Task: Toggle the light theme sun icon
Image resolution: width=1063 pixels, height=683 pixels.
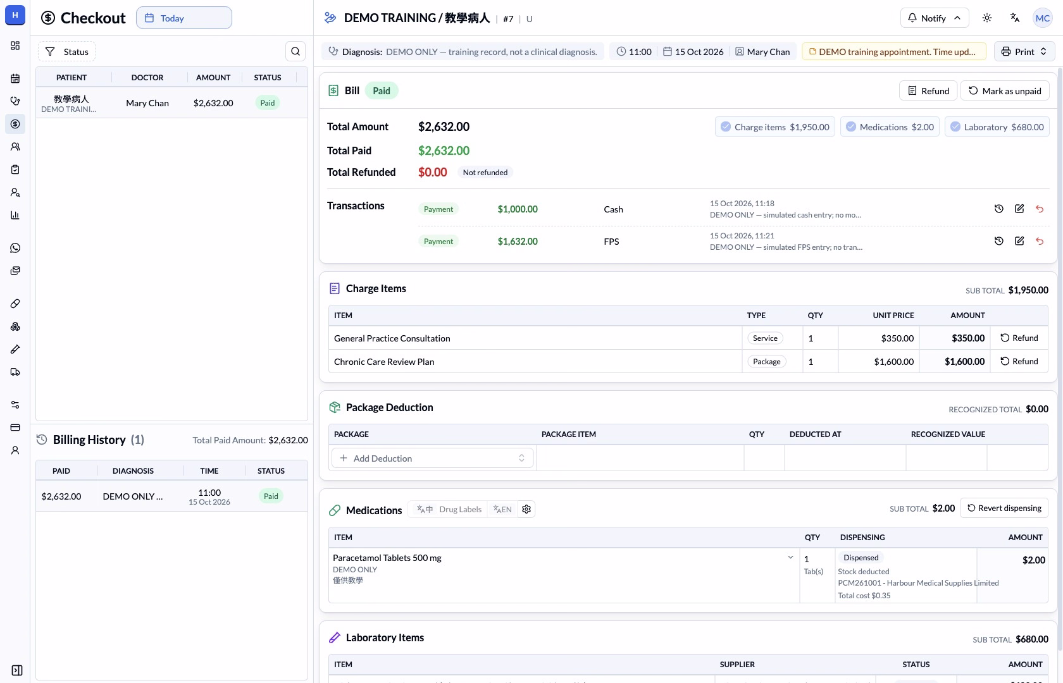Action: click(x=987, y=18)
